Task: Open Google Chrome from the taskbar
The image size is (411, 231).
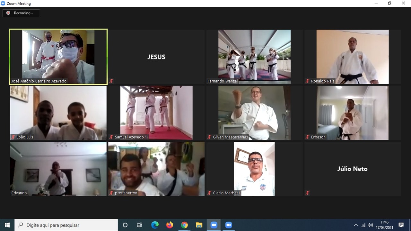Action: [184, 225]
